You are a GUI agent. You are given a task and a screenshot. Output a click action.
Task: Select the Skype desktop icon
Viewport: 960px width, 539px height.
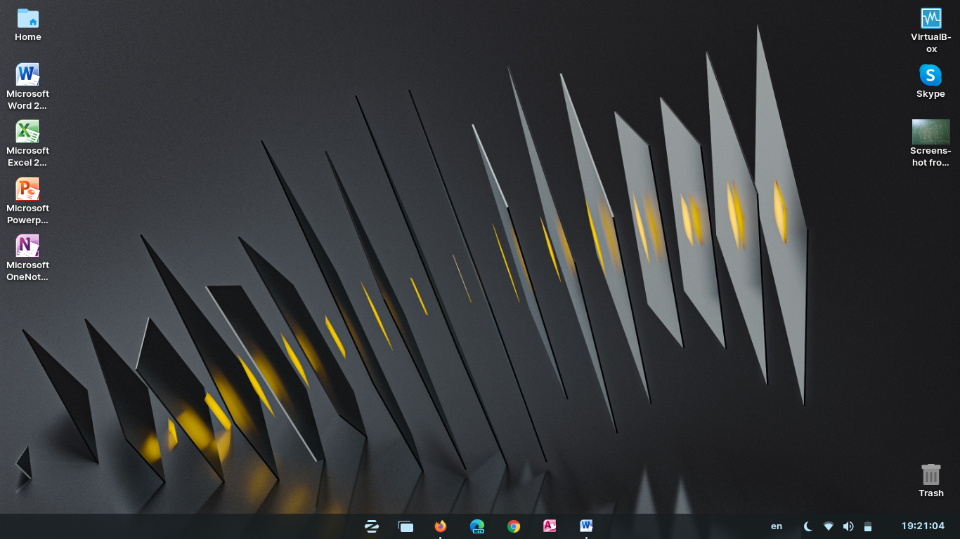(930, 75)
